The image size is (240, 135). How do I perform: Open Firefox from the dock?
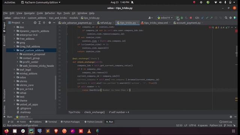6,131
